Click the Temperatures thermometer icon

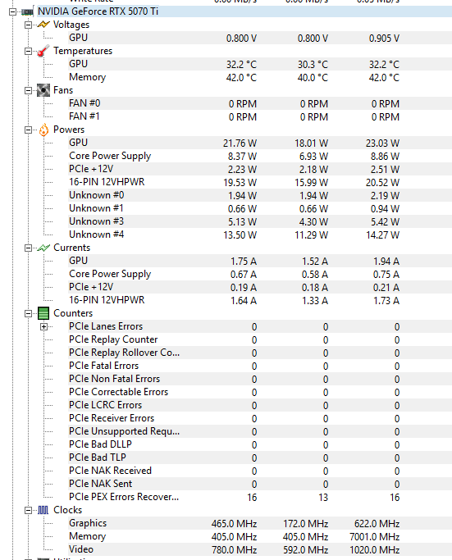coord(43,51)
